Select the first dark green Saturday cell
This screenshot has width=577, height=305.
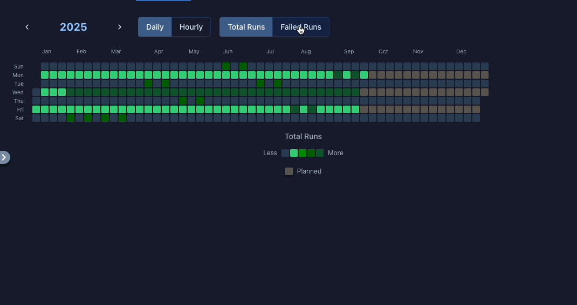click(x=71, y=118)
